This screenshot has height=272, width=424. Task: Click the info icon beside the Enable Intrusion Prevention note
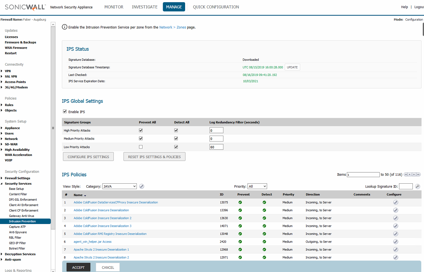64,27
